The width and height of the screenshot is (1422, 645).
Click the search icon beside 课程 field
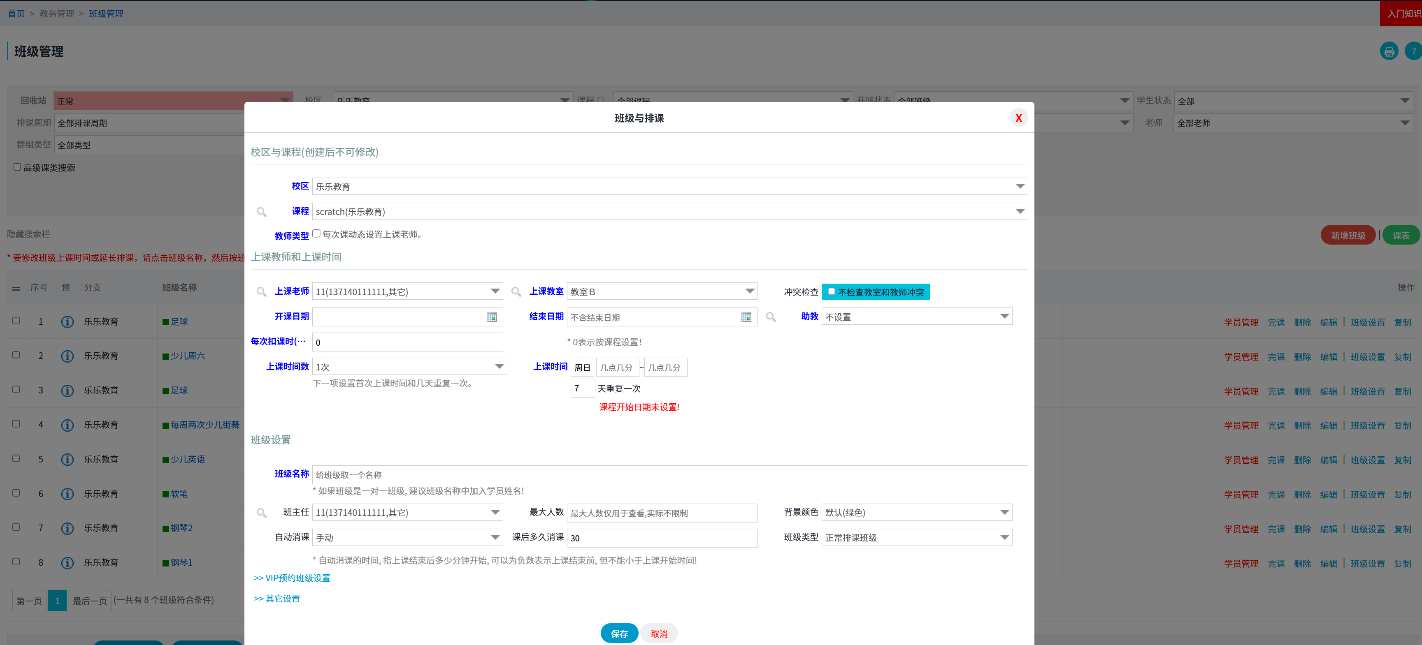[x=262, y=212]
